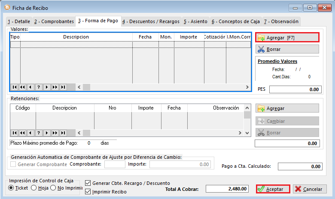335x199 pixels.
Task: Open the 1 - Detalle tab
Action: point(19,21)
